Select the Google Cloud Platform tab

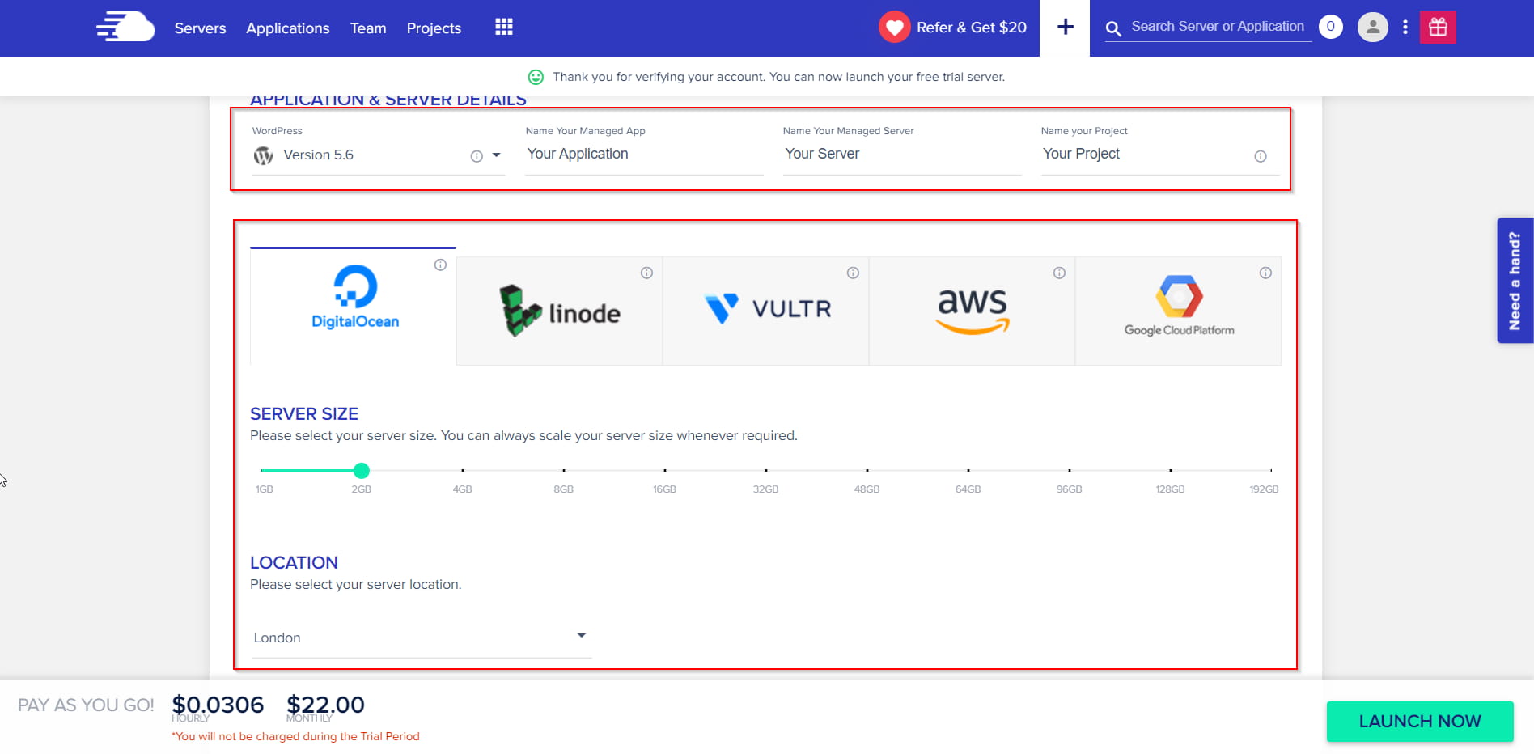pos(1178,311)
